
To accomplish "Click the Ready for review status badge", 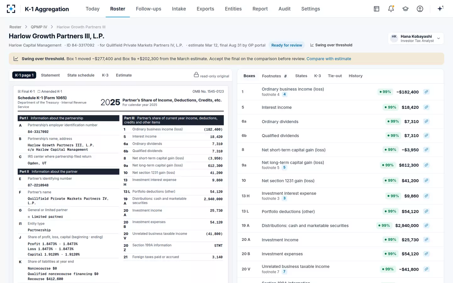I will pos(287,45).
